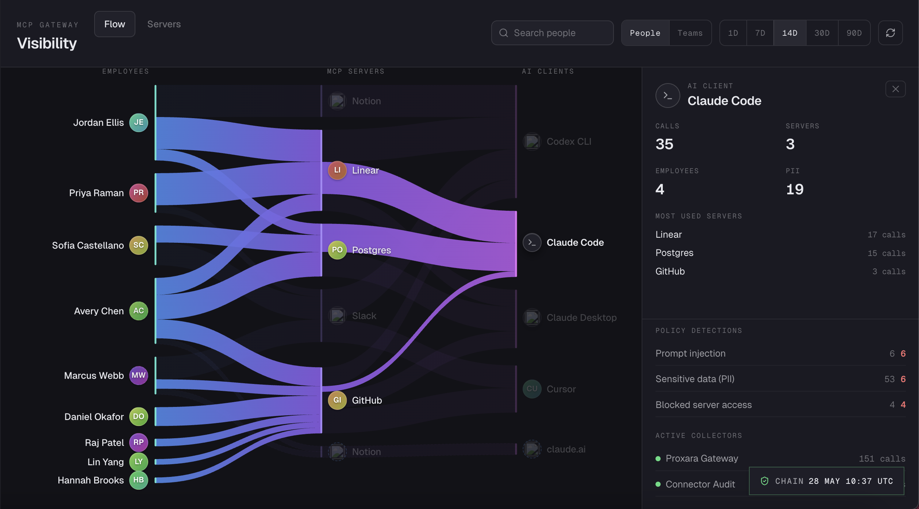
Task: Select Lin Yang LY avatar
Action: click(x=139, y=462)
